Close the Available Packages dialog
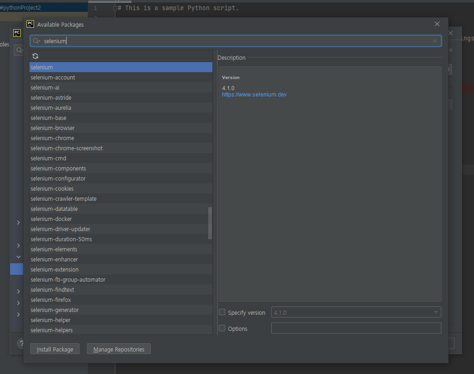 pos(437,24)
